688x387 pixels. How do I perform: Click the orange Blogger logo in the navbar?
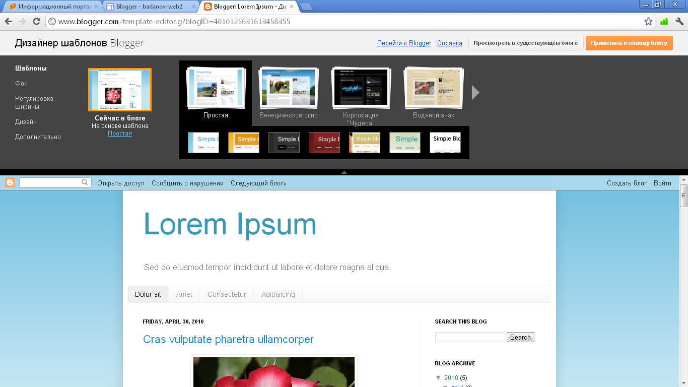click(x=10, y=182)
